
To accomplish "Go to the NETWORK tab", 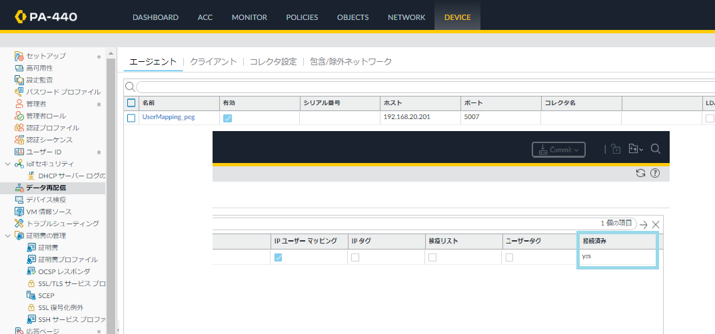I will click(406, 17).
